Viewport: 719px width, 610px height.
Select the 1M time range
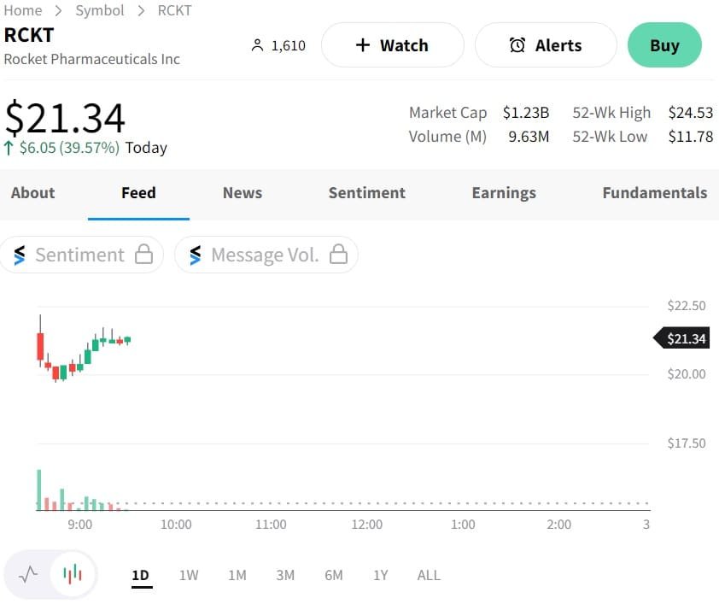coord(237,575)
